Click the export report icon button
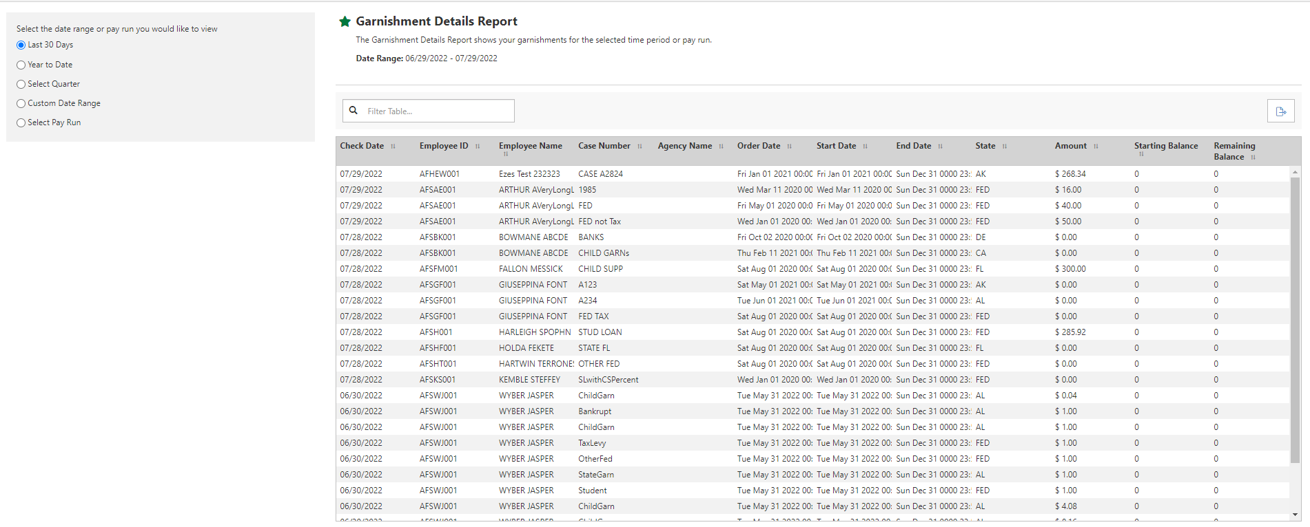Viewport: 1310px width, 527px height. [1280, 111]
